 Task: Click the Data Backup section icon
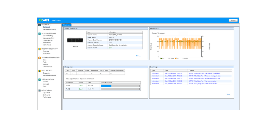pos(39,71)
